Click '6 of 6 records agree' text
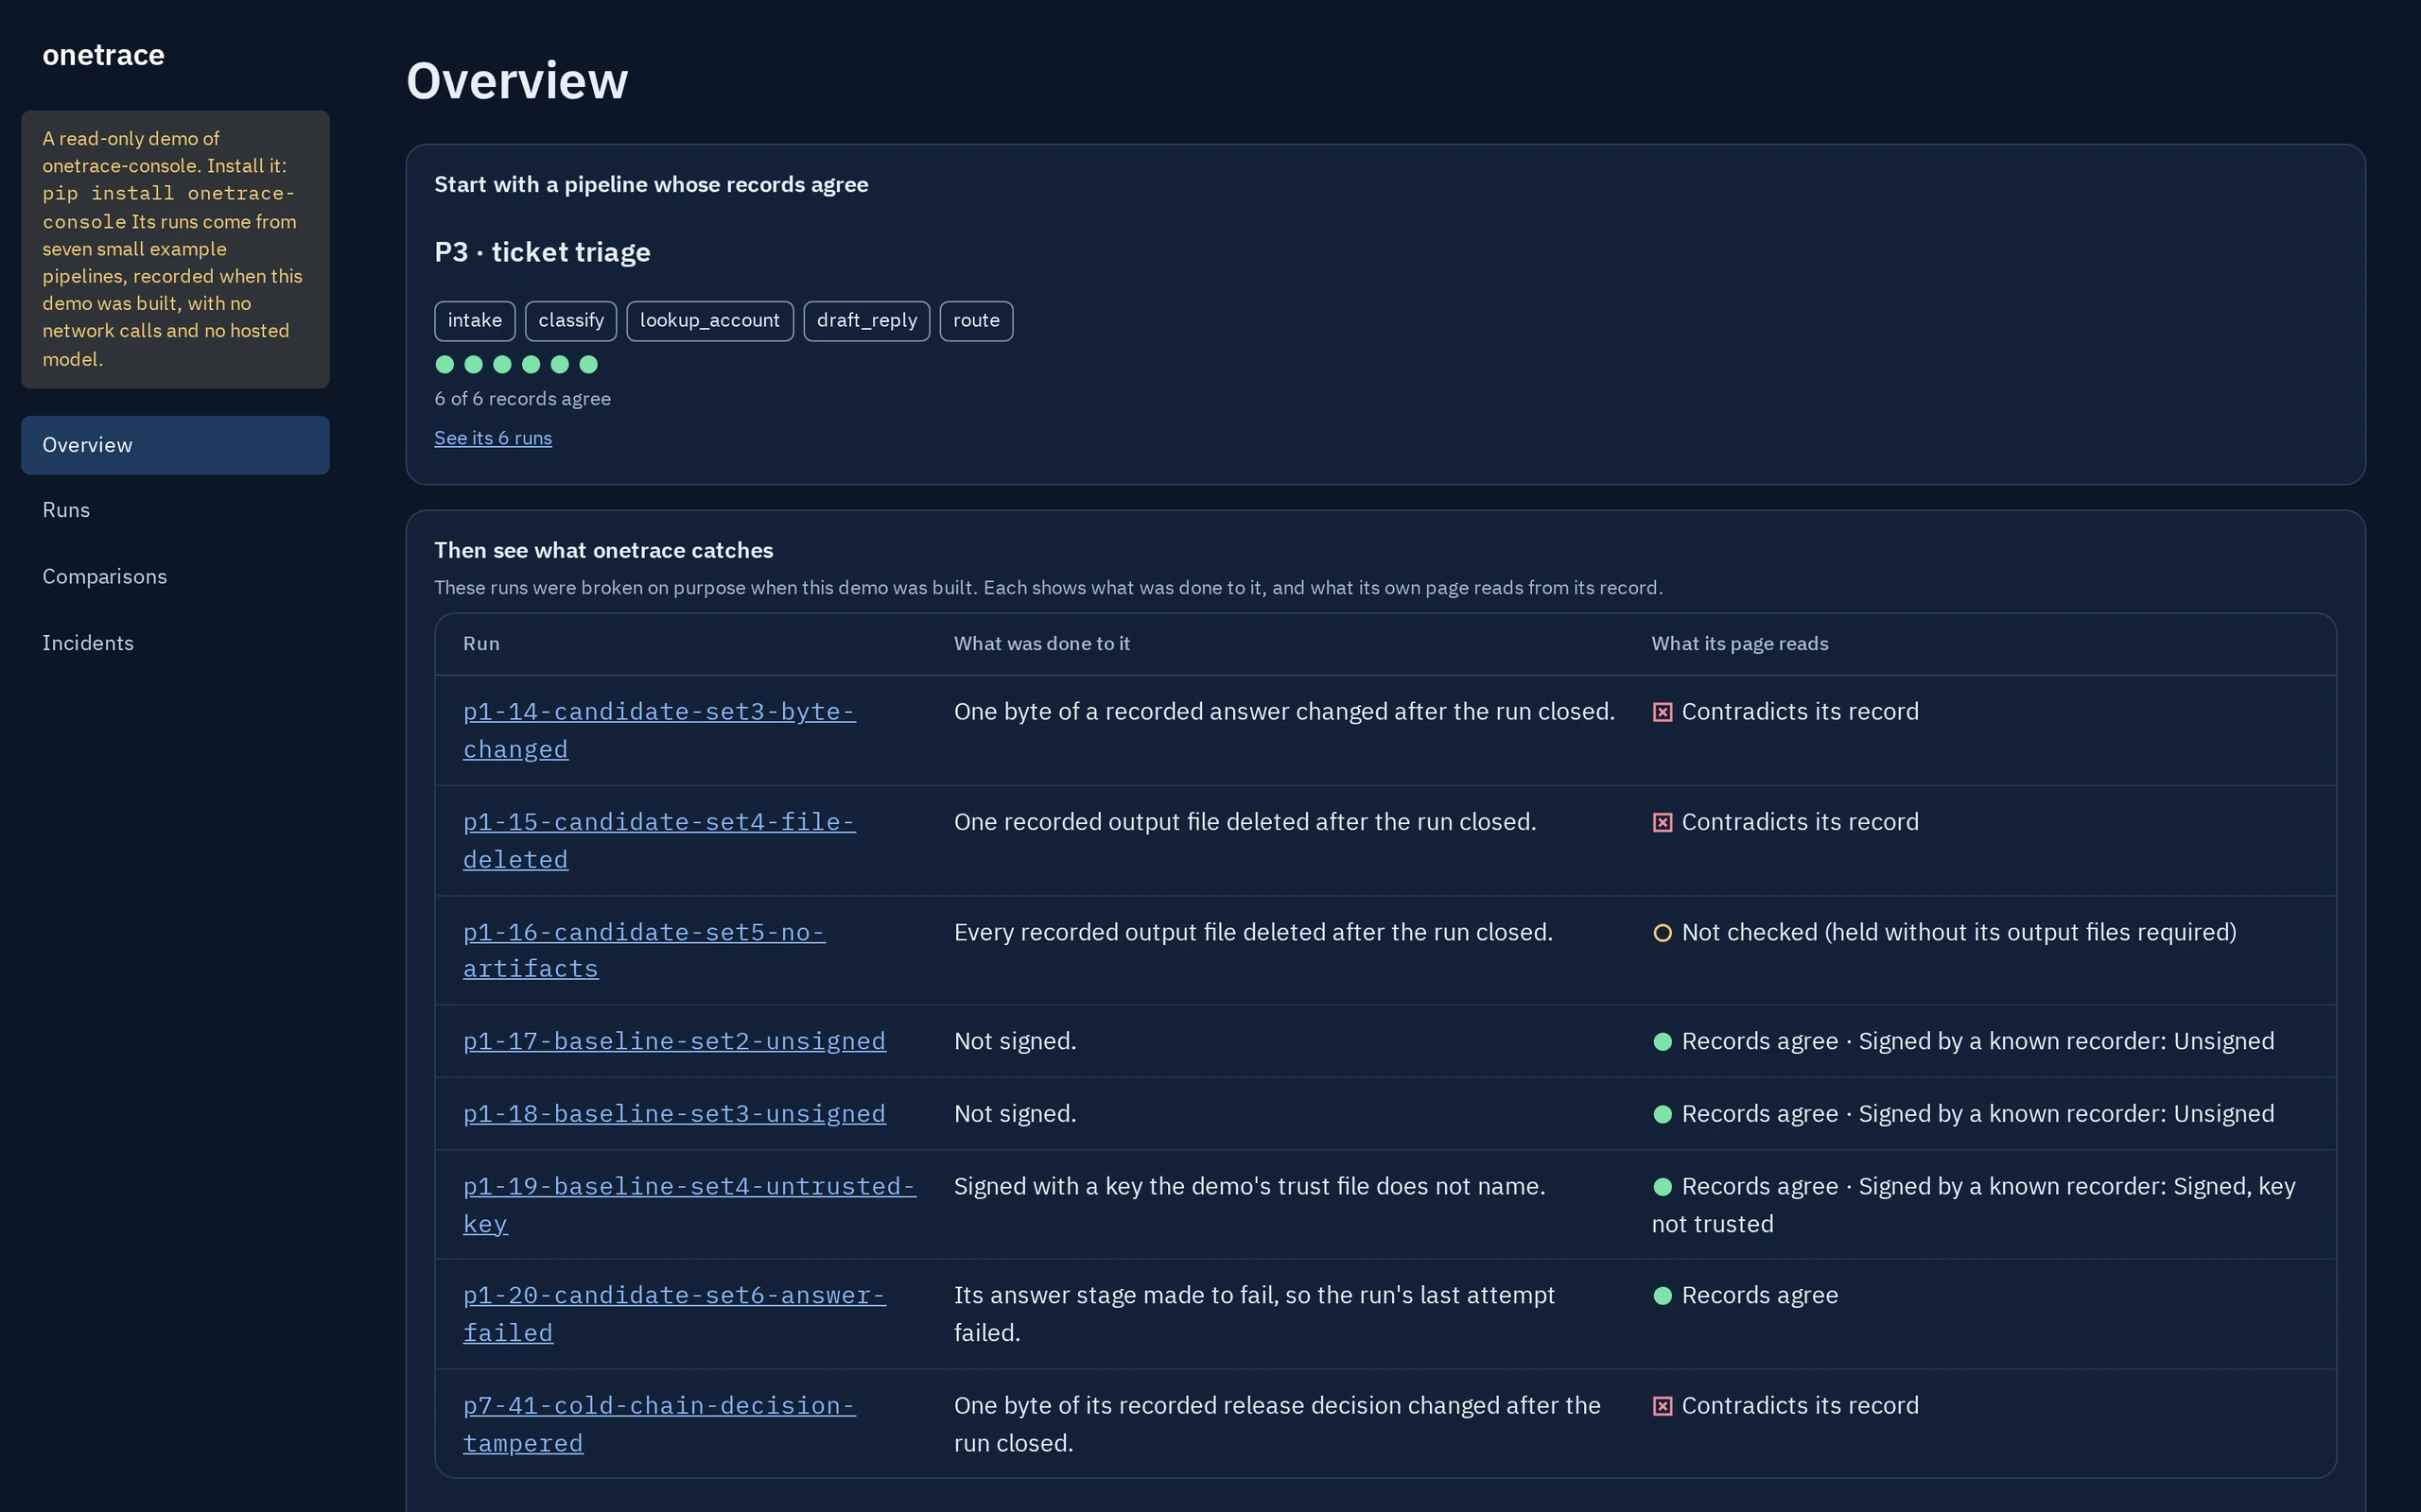This screenshot has width=2421, height=1512. [522, 399]
